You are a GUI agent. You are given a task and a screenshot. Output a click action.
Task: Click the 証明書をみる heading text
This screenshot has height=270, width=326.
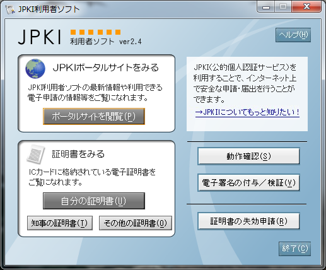pyautogui.click(x=78, y=154)
